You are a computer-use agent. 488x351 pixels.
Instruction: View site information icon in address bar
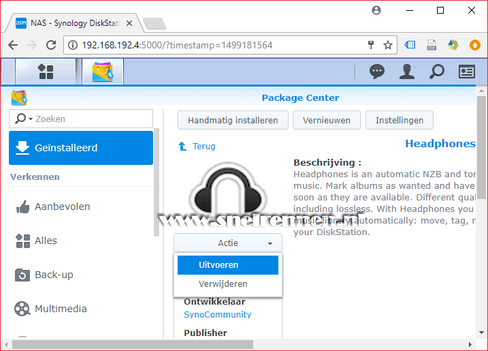(73, 45)
